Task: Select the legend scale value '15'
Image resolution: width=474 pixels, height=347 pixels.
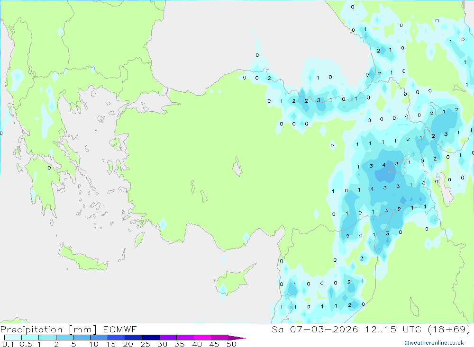Action: [111, 344]
